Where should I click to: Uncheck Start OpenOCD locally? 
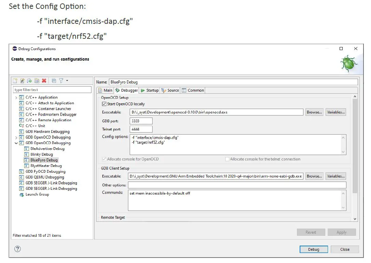pyautogui.click(x=104, y=104)
